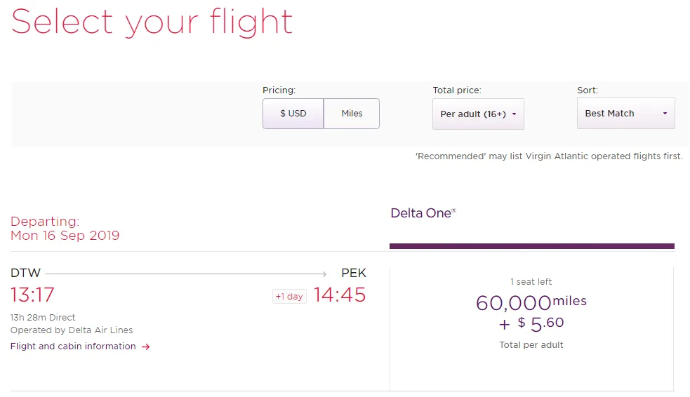The height and width of the screenshot is (397, 690).
Task: Click the Sort dropdown caret icon
Action: pos(665,114)
